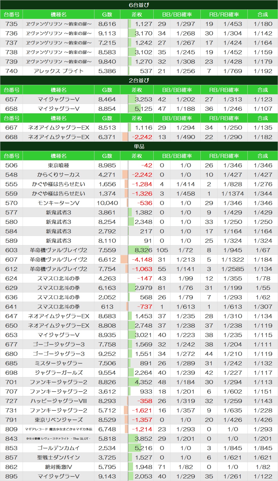
Task: Click G count 10,040 for モンキーターンV
Action: tap(107, 203)
